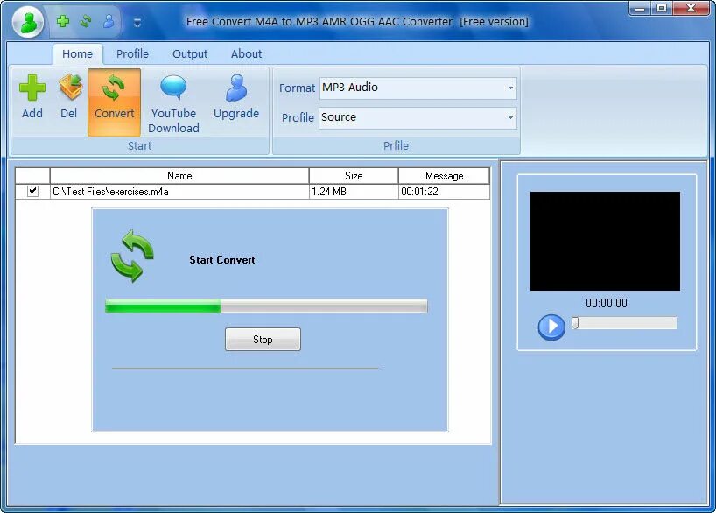Click the green plus in quick access toolbar
Viewport: 716px width, 513px height.
[x=64, y=18]
